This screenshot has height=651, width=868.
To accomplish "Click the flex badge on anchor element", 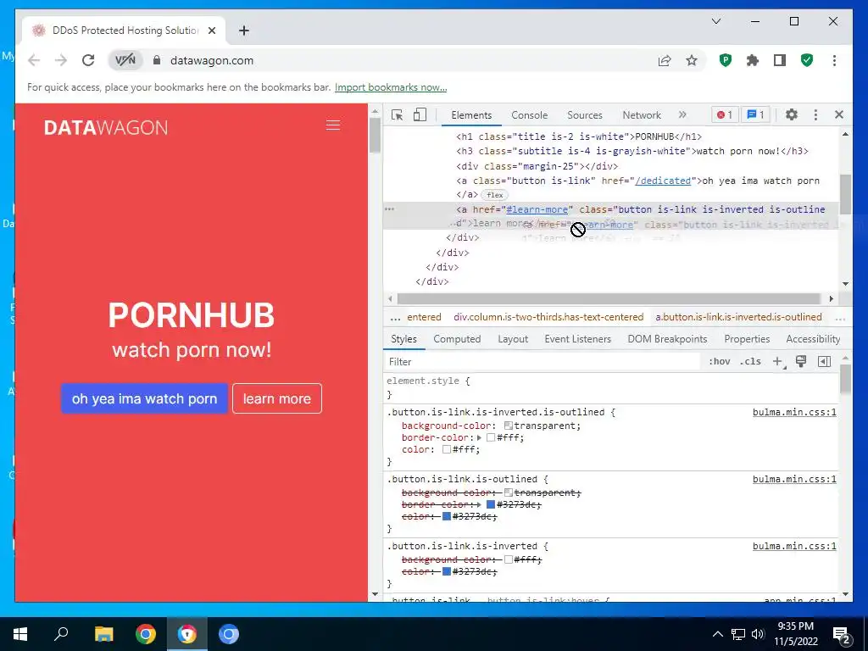I will pos(495,195).
